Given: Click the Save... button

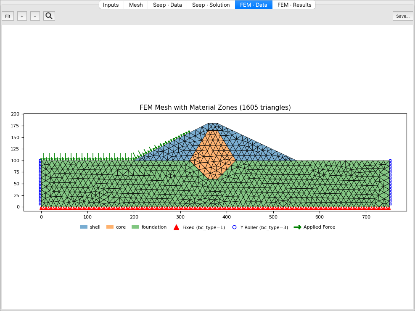Looking at the screenshot, I should pos(402,16).
